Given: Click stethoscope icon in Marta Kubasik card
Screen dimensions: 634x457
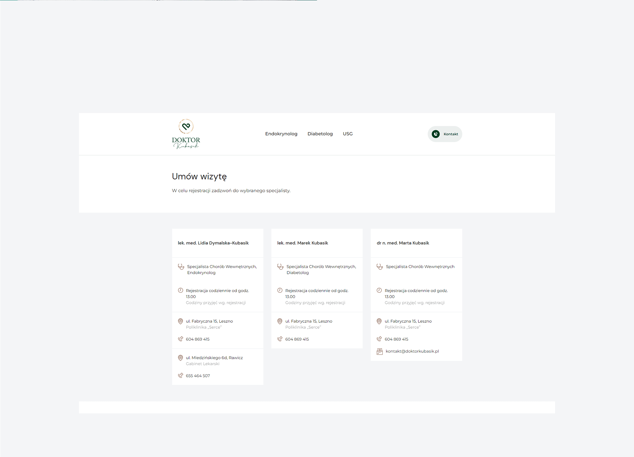Looking at the screenshot, I should [x=380, y=267].
